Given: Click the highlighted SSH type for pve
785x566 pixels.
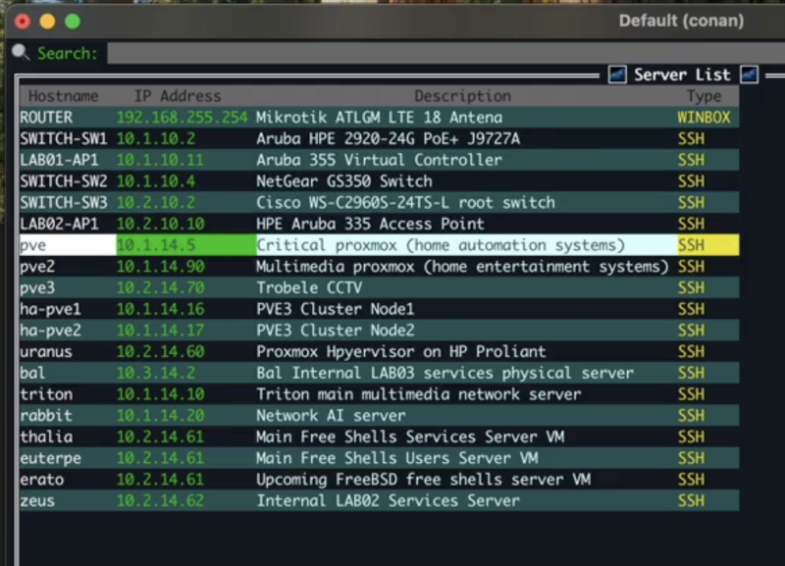Looking at the screenshot, I should [x=691, y=245].
